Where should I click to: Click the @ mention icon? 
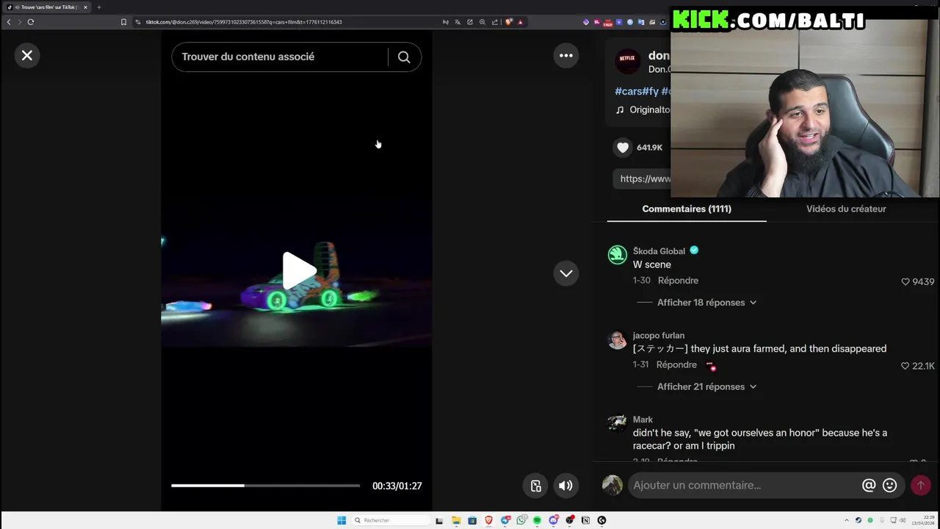tap(869, 485)
